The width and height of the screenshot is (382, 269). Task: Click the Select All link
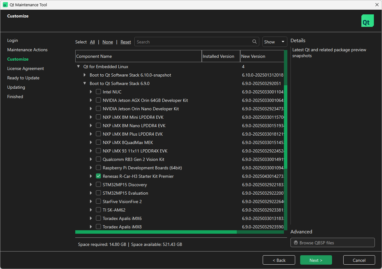tap(92, 42)
